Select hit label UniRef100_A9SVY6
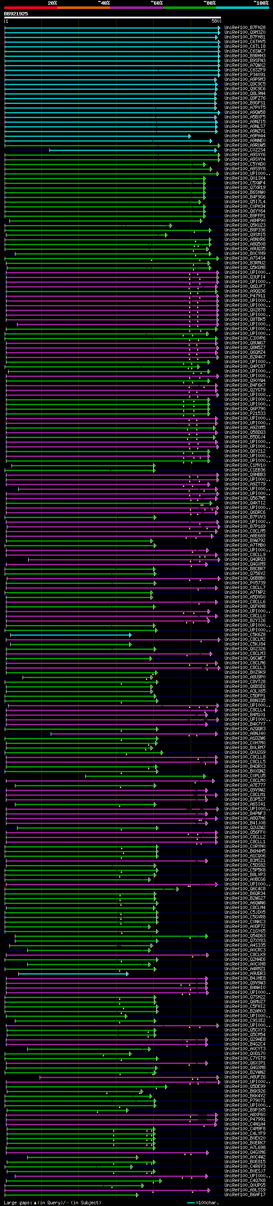The image size is (273, 1206). coord(245,154)
